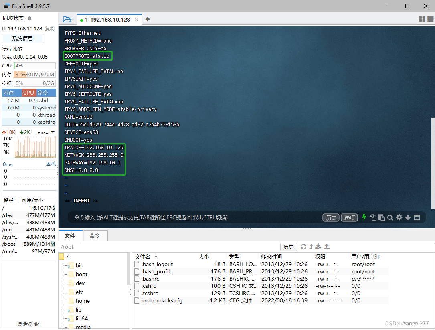Select the dev folder in tree
This screenshot has height=330, width=435.
pyautogui.click(x=80, y=283)
